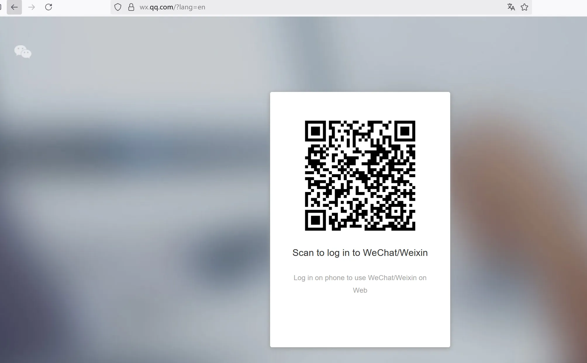Screen dimensions: 587x363
Task: Click QR code's bottom-left finder square
Action: tap(315, 220)
